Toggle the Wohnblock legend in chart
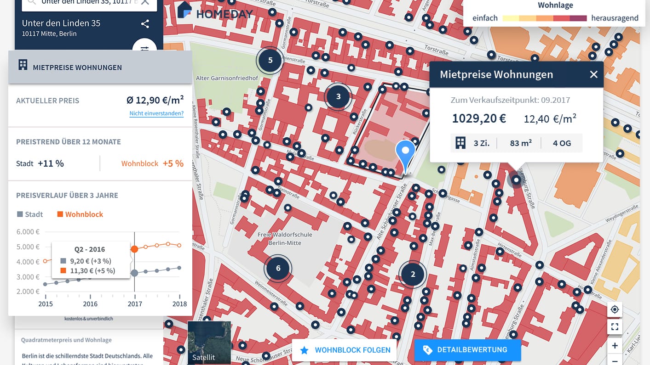650x365 pixels. coord(80,214)
